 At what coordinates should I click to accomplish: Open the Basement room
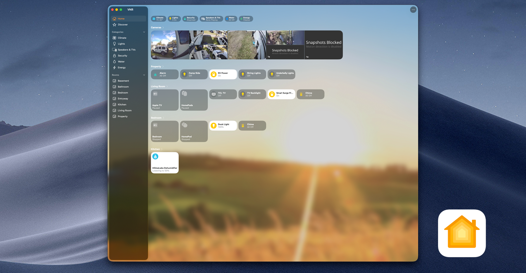(x=128, y=81)
